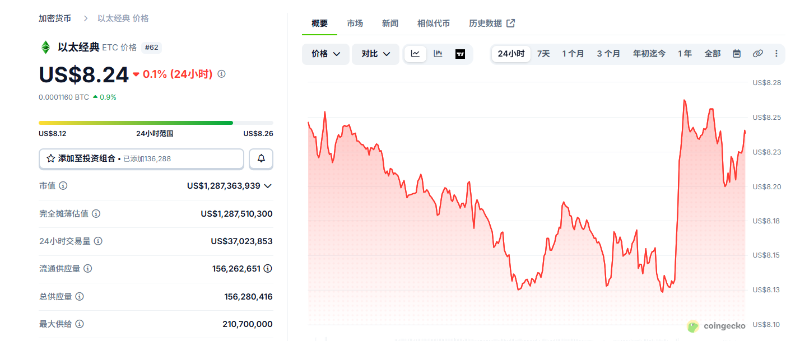Click the price alert bell icon
The height and width of the screenshot is (341, 800).
261,158
